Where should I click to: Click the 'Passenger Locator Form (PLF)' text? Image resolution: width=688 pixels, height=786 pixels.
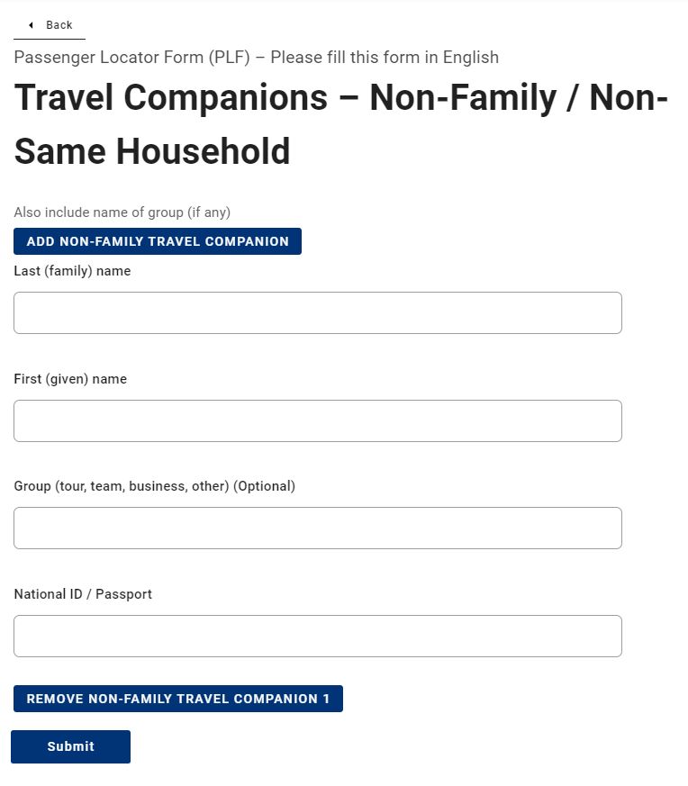click(x=131, y=58)
